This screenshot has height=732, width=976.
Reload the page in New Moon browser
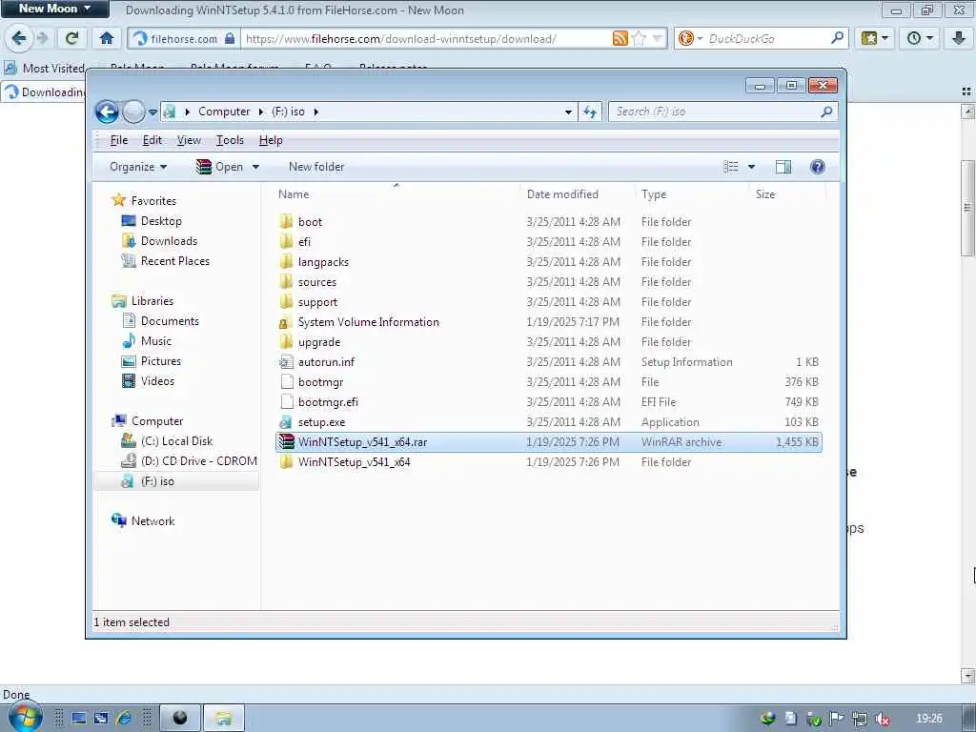coord(71,38)
